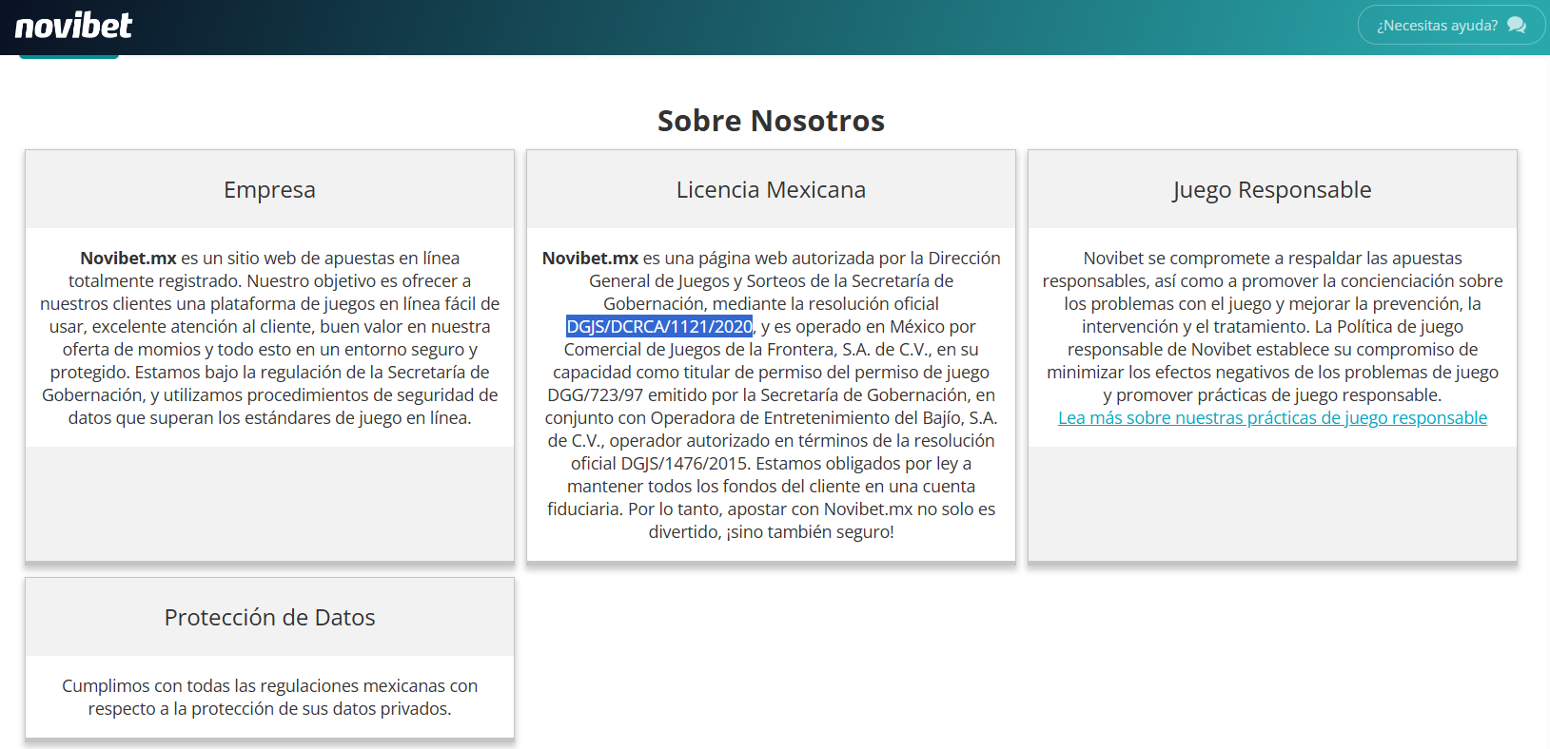Screen dimensions: 1550x749
Task: Open link about juego responsable practices
Action: pos(1272,418)
